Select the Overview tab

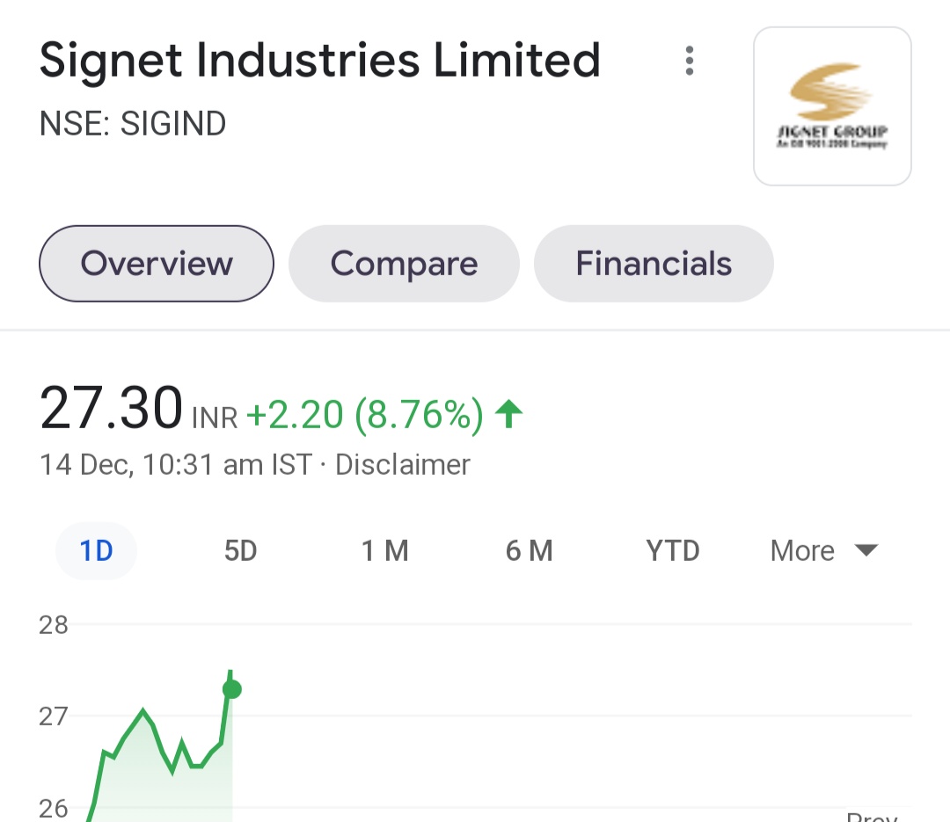tap(157, 264)
